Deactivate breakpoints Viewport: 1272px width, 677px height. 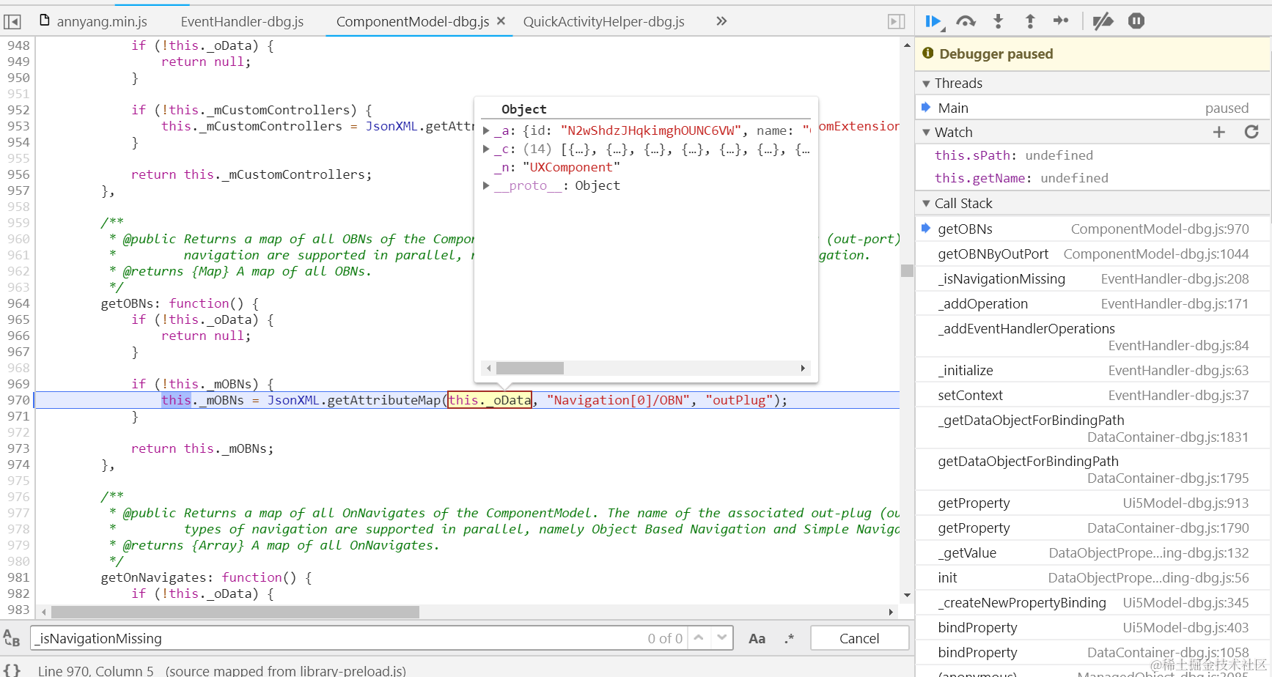pos(1103,21)
